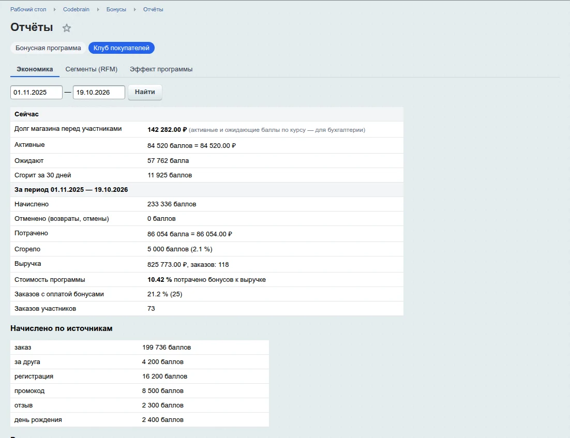Focus start date field 01.11.2025
This screenshot has width=570, height=438.
36,93
